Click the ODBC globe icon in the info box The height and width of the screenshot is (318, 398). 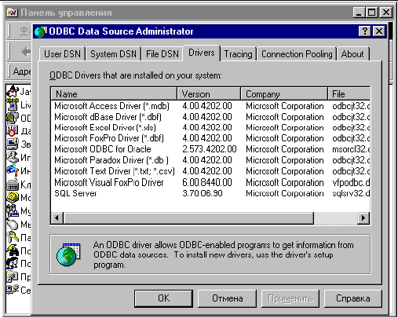pyautogui.click(x=68, y=254)
